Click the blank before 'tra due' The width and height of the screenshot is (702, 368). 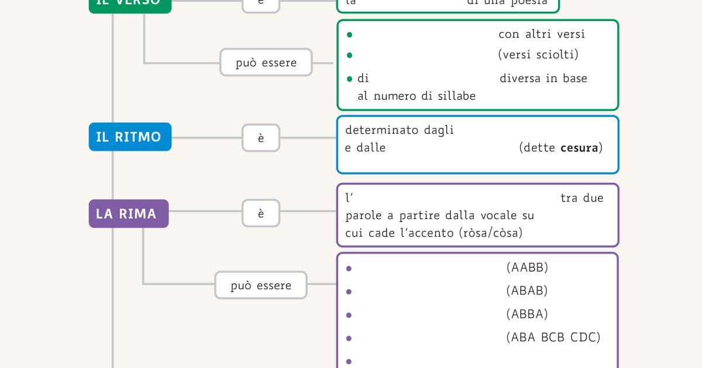pos(456,198)
